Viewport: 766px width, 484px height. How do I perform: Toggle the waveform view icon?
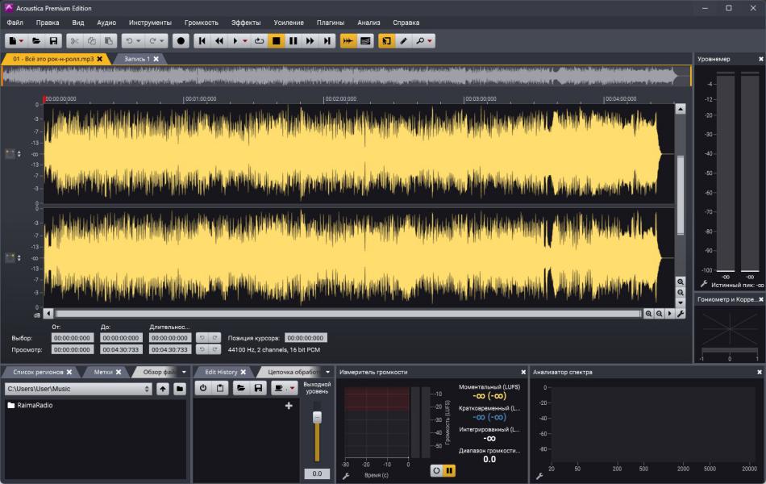click(x=348, y=41)
